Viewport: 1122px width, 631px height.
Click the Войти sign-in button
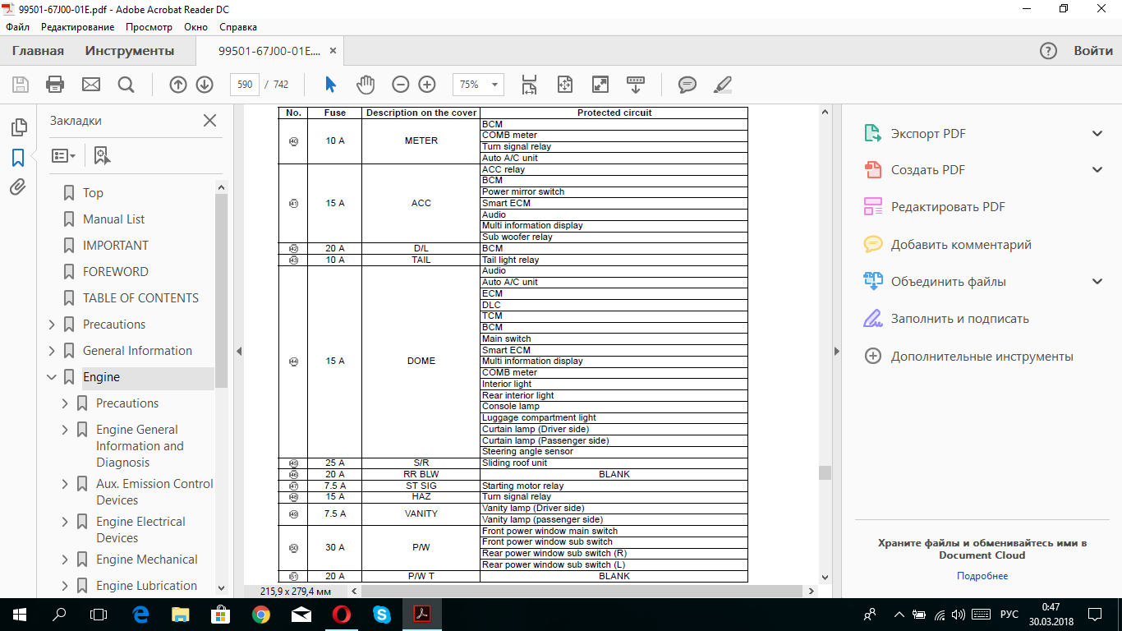1093,51
